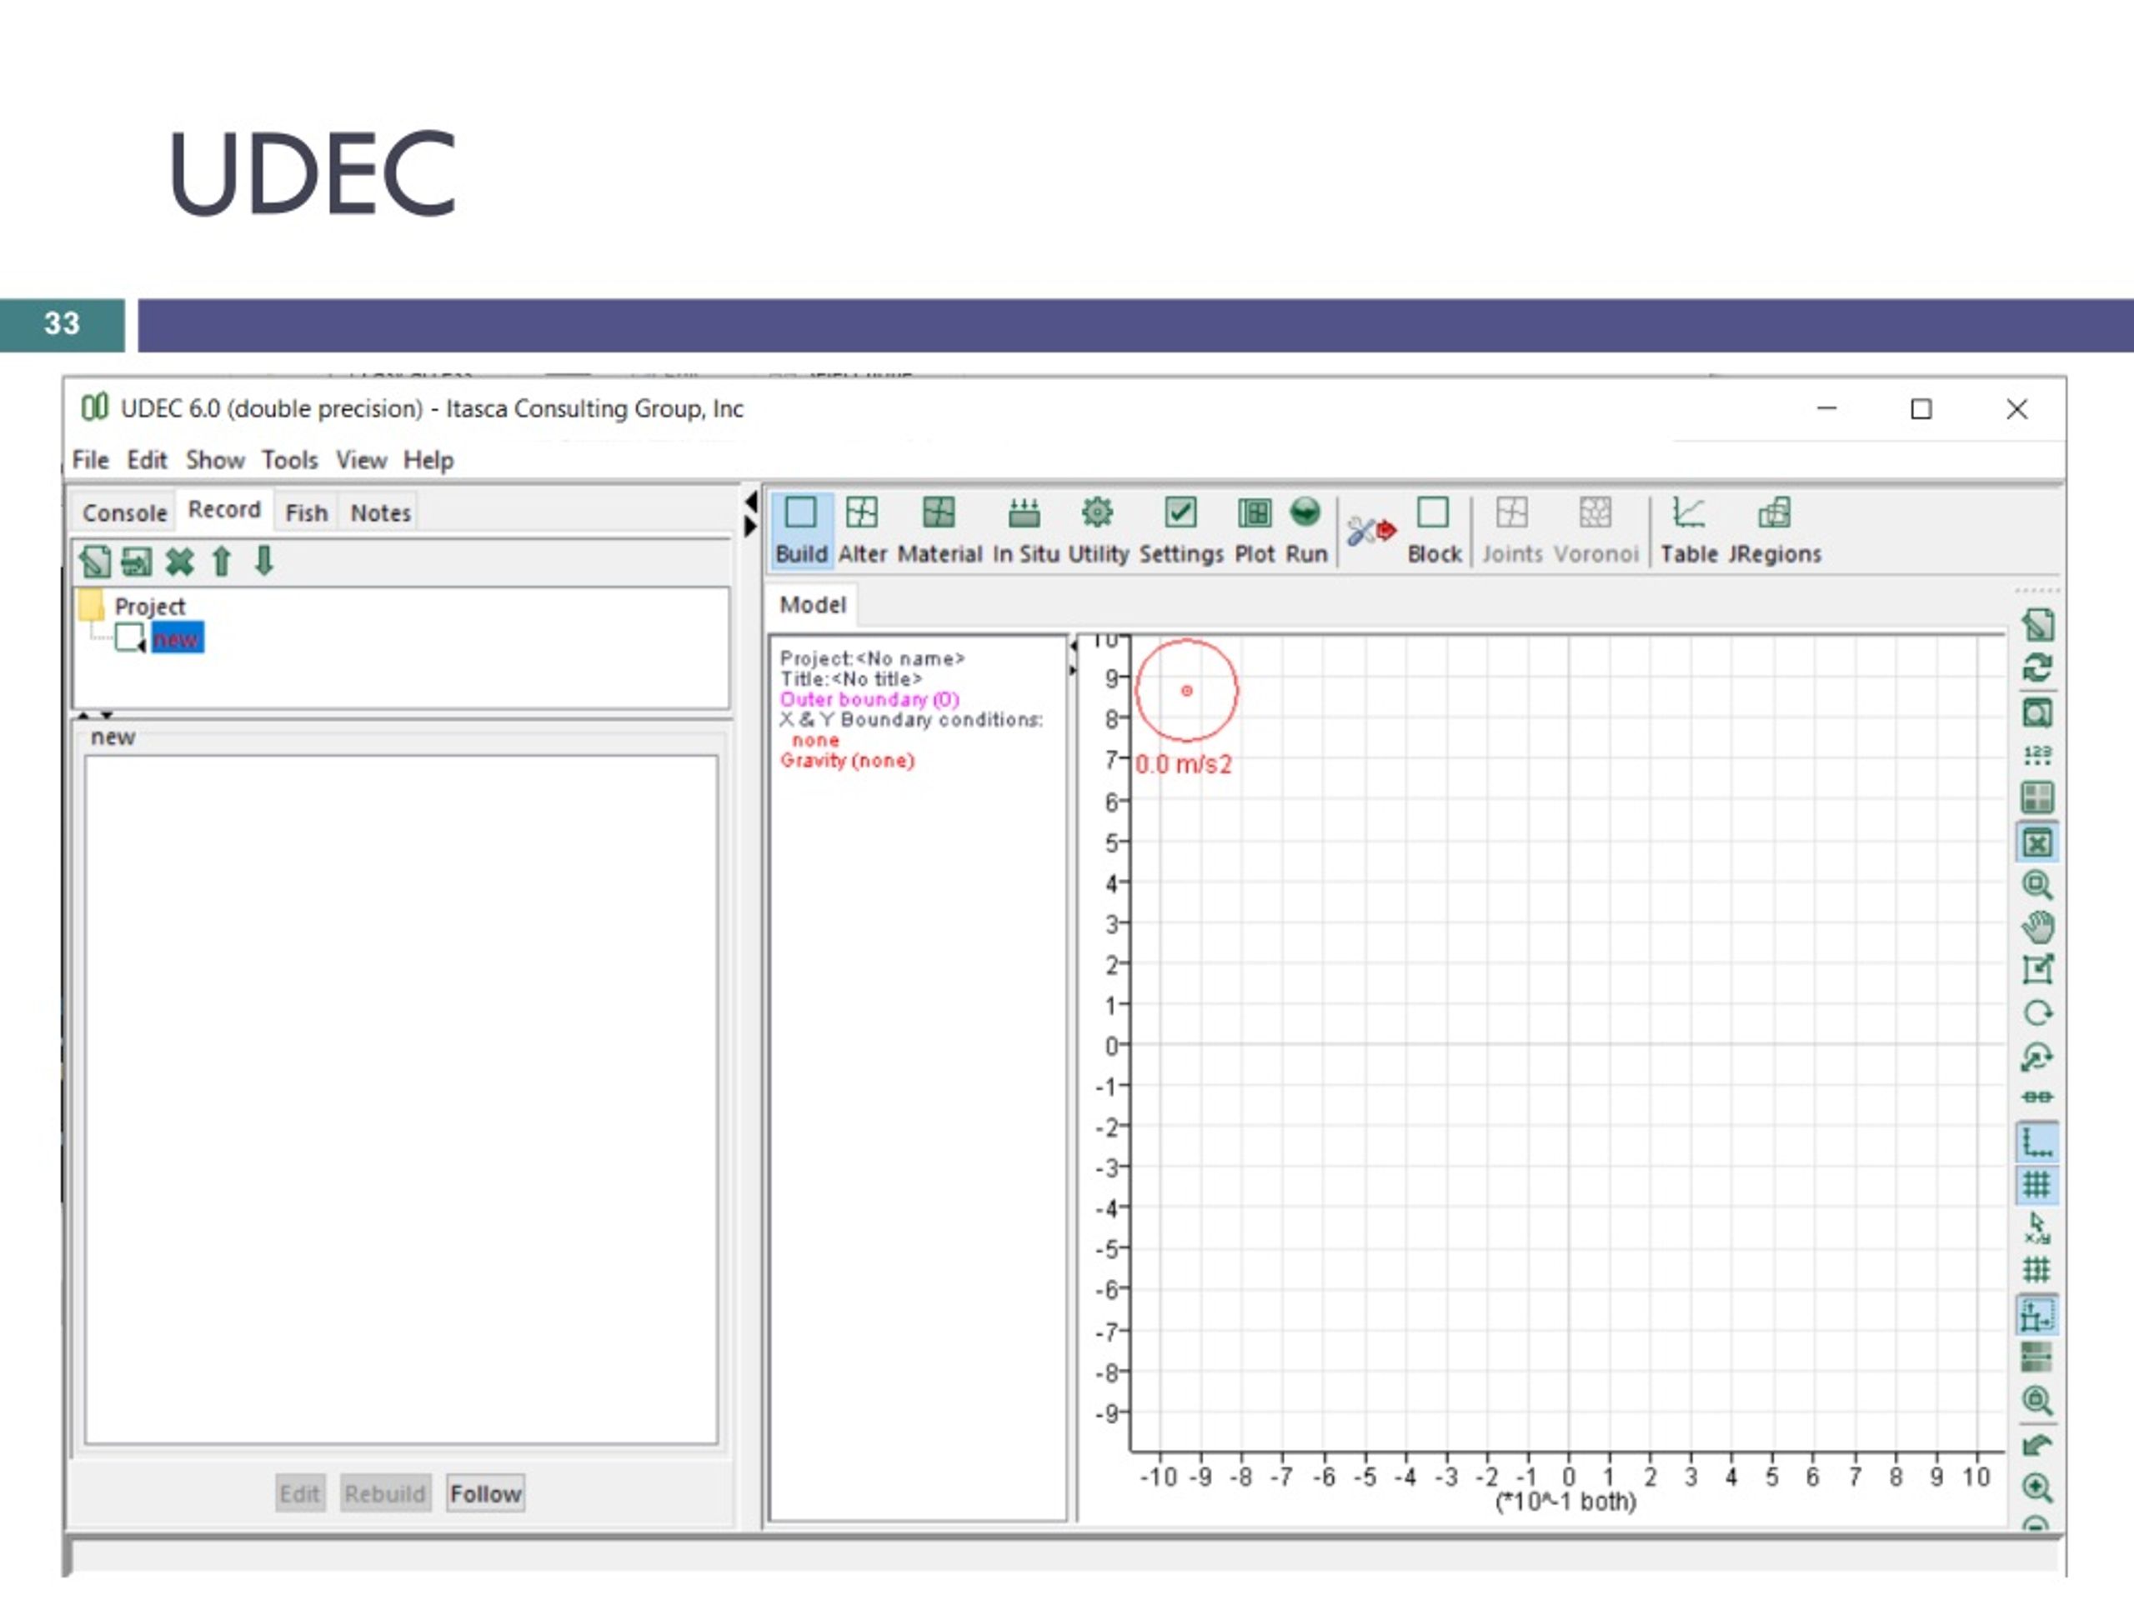
Task: Open the Material tools
Action: click(939, 529)
